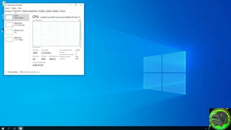Click the 18% utilization value
This screenshot has width=231, height=130.
pos(35,53)
